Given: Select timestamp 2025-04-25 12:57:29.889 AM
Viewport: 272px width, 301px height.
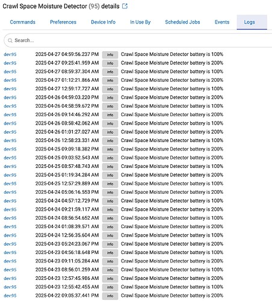Looking at the screenshot, I should [x=67, y=184].
